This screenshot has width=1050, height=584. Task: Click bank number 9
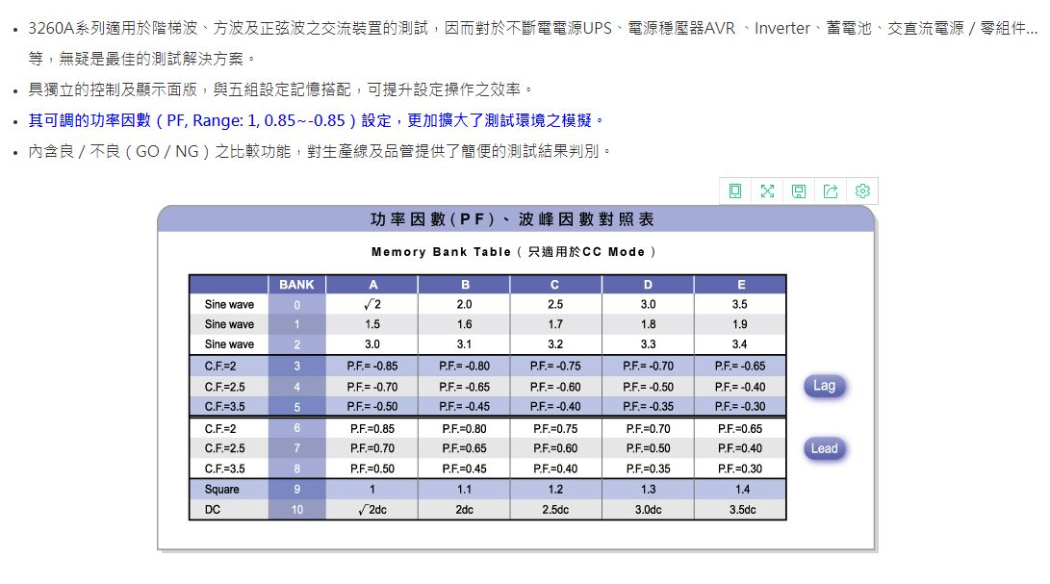(x=296, y=490)
